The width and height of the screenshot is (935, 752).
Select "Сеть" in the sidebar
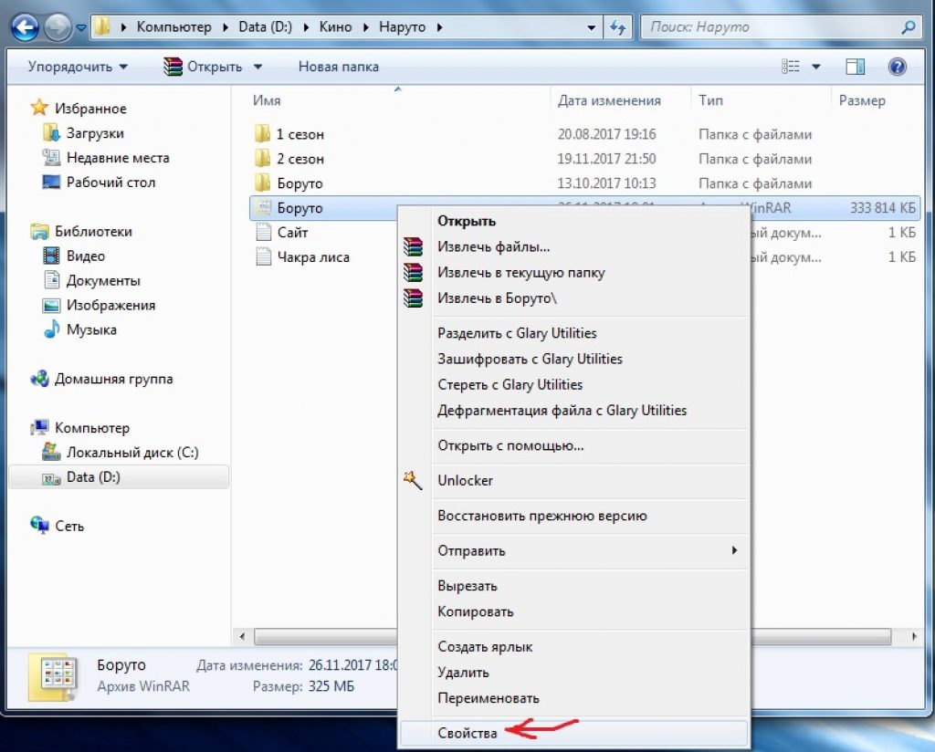58,527
